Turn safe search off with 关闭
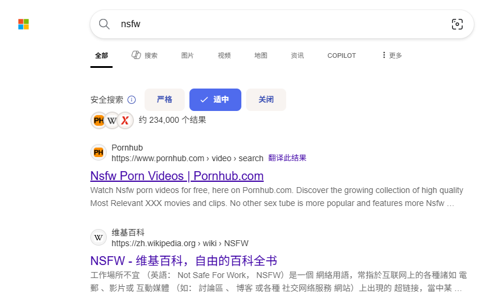 (266, 100)
